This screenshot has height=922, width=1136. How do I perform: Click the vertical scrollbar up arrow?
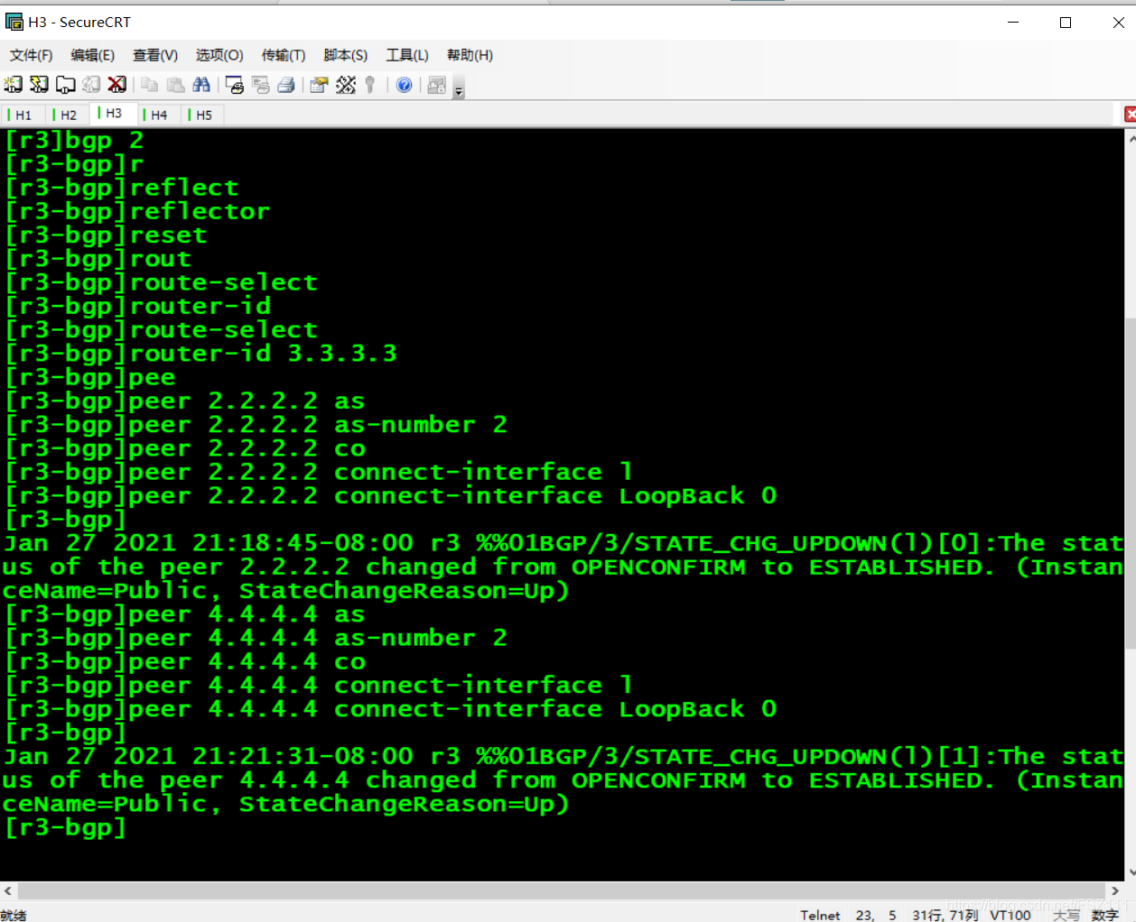pyautogui.click(x=1131, y=139)
